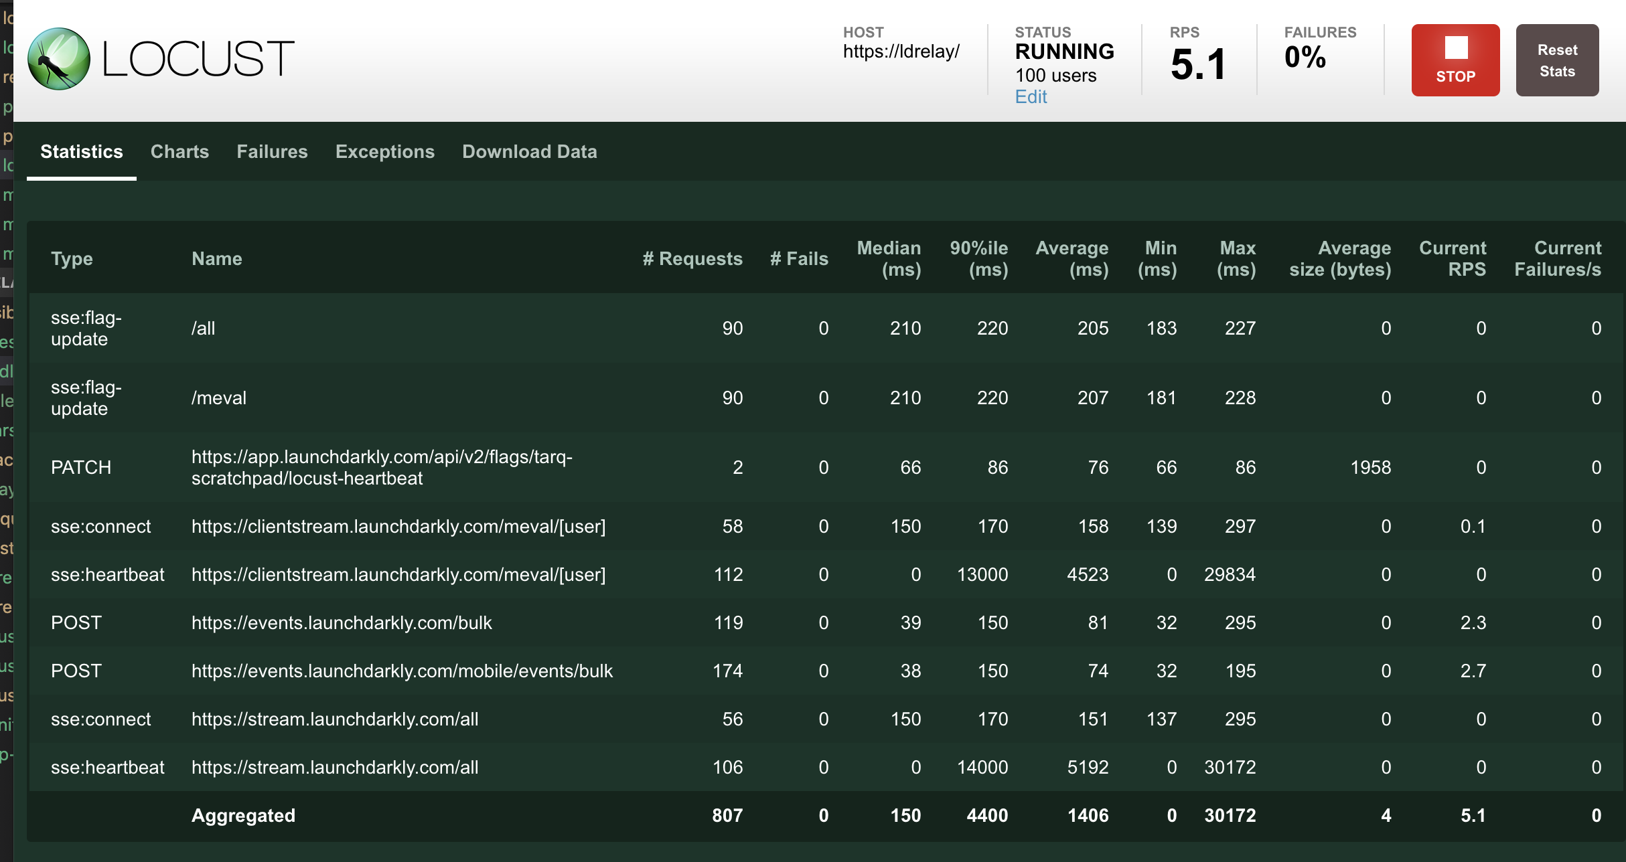Viewport: 1626px width, 862px height.
Task: Go to the Download Data tab
Action: 529,152
